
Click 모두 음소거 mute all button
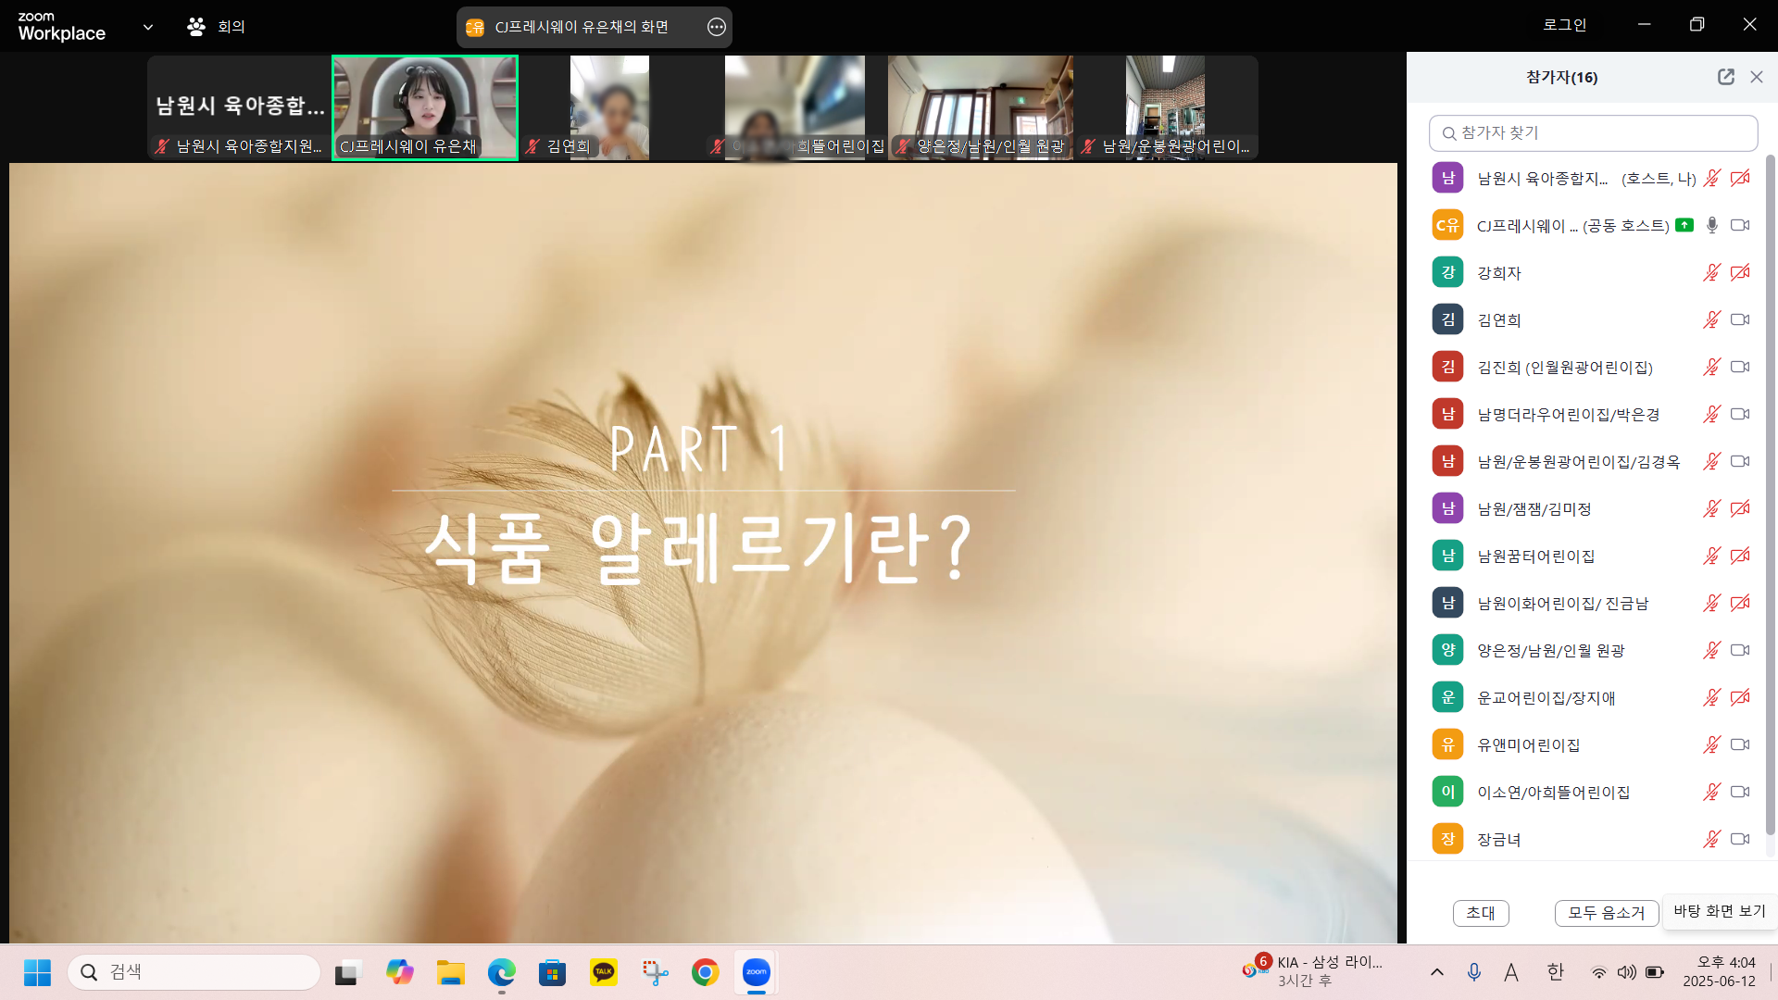pyautogui.click(x=1607, y=913)
